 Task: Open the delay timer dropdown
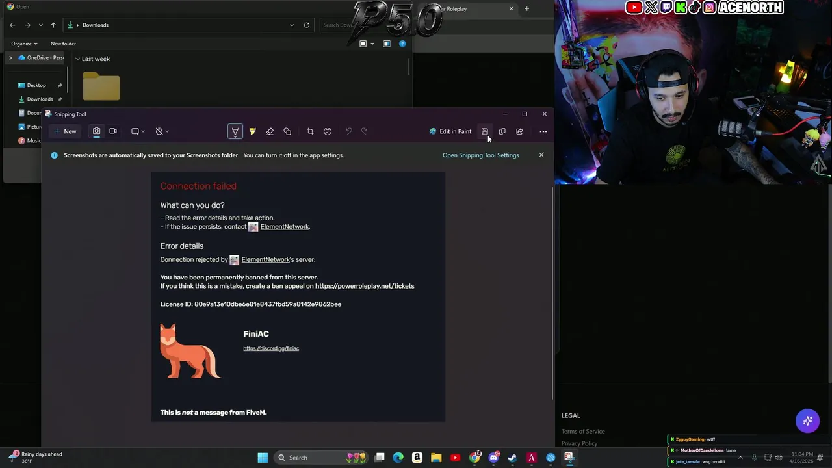[162, 131]
